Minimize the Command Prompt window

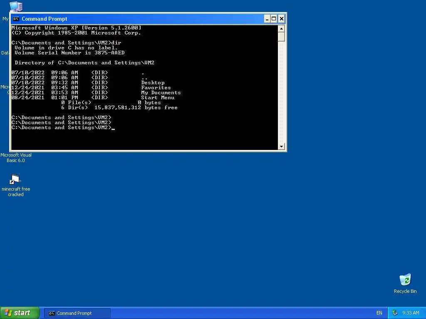[x=267, y=19]
